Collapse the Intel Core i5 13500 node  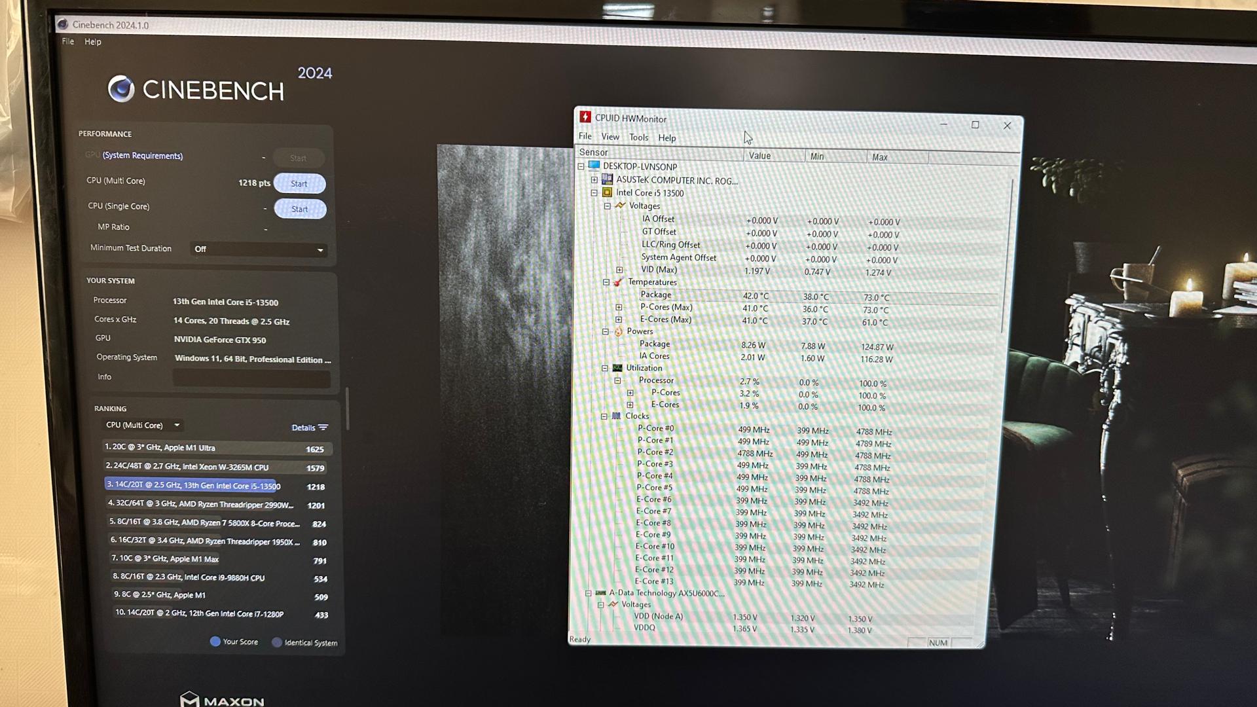(594, 192)
